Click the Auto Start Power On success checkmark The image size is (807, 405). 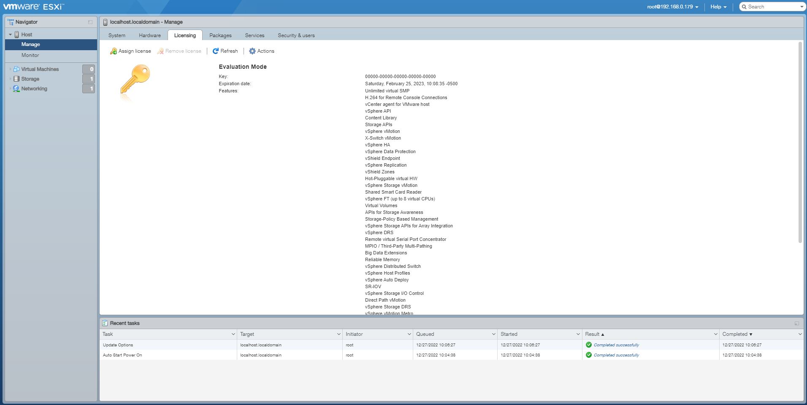pos(589,355)
